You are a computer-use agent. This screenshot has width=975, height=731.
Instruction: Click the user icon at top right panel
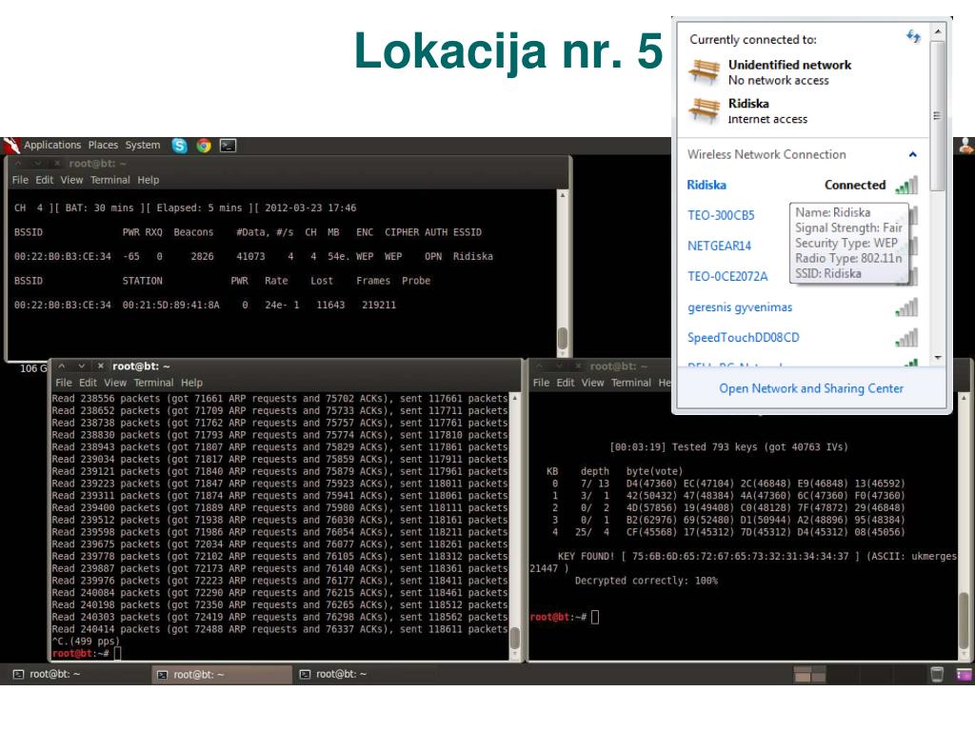click(x=965, y=146)
